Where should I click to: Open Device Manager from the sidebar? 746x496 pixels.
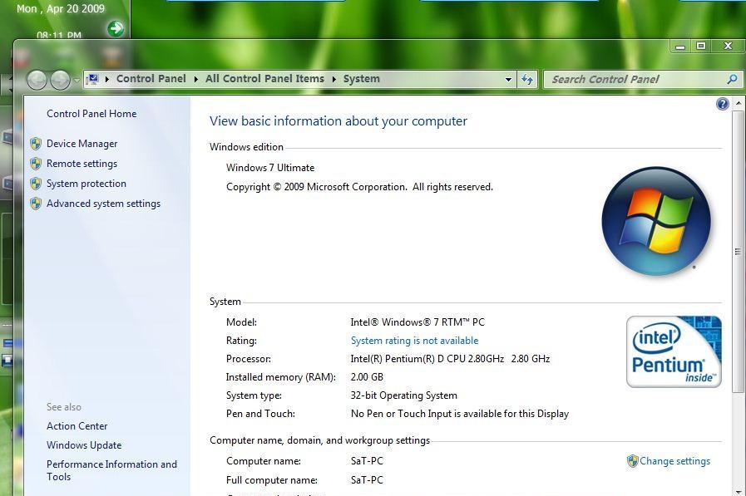tap(82, 144)
